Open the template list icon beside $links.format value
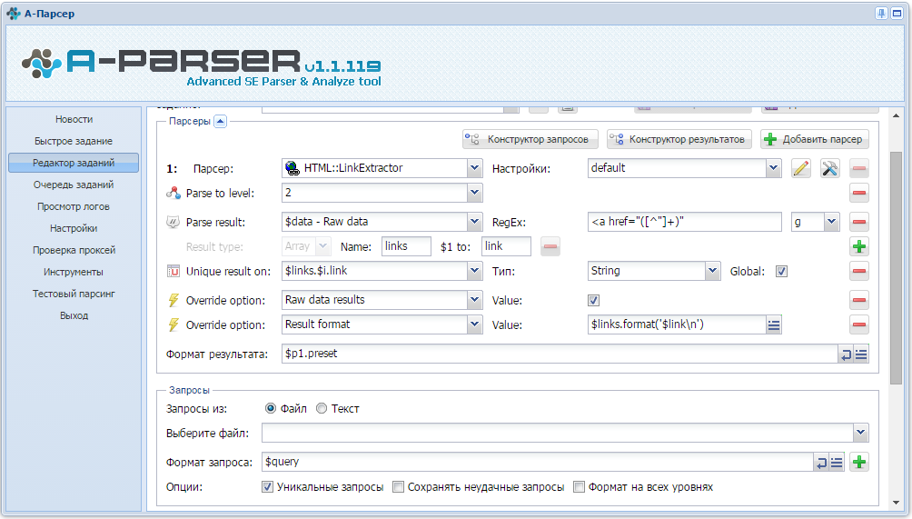Image resolution: width=912 pixels, height=519 pixels. pyautogui.click(x=774, y=324)
